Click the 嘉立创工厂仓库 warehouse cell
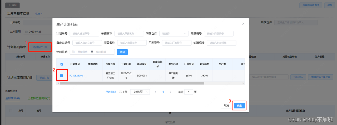This screenshot has width=337, height=125. 111,76
